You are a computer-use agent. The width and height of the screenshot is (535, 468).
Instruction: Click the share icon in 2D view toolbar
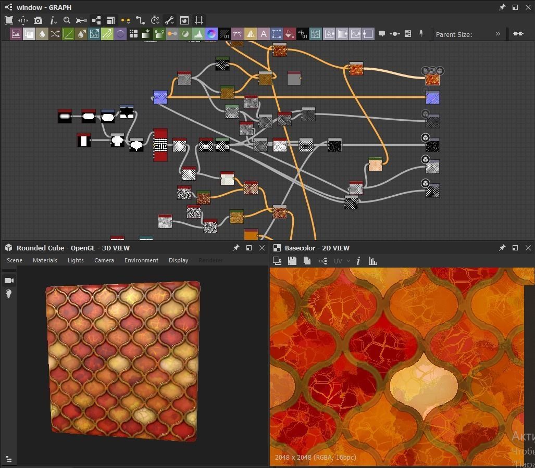323,261
